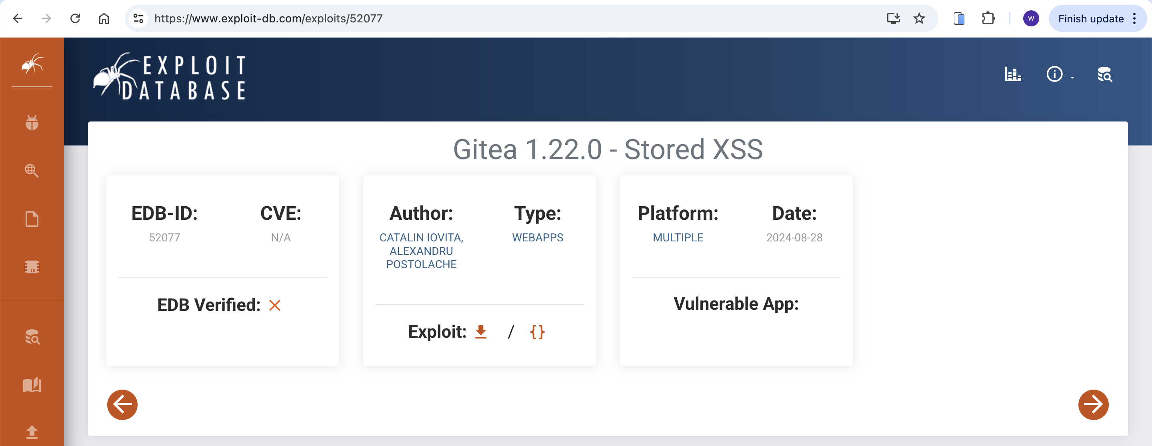Click the date 2024-08-28
Viewport: 1152px width, 446px height.
[794, 237]
